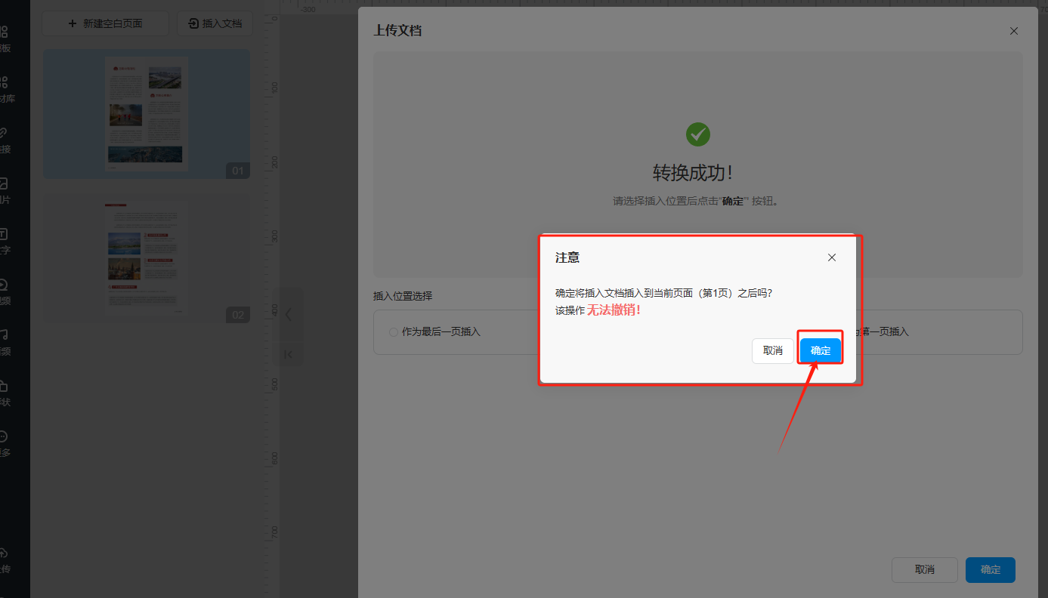The image size is (1048, 598).
Task: Click the 插入文档 button
Action: tap(215, 23)
